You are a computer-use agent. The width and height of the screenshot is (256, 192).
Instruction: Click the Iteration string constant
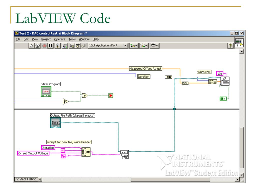click(x=48, y=148)
